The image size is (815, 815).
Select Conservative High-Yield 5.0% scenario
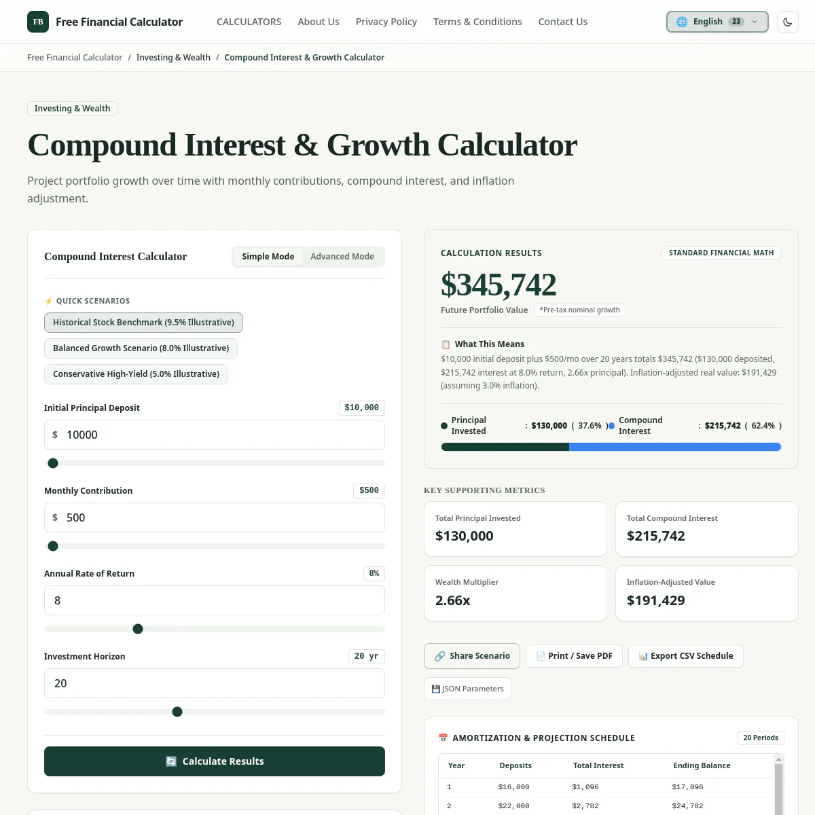[x=136, y=374]
